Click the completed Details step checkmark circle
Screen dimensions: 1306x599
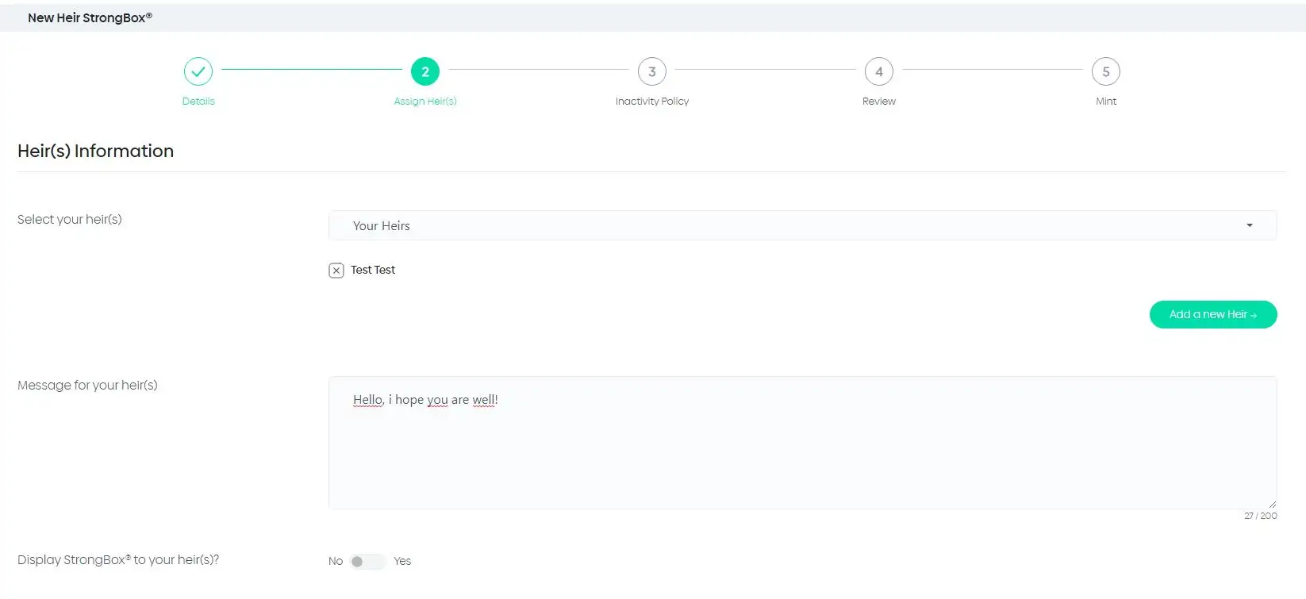pos(198,71)
